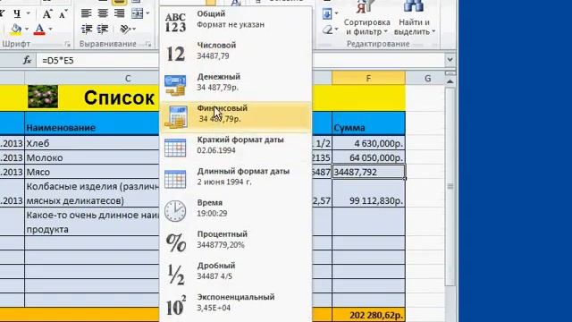Click the insert function fx button
This screenshot has height=322, width=572.
pos(27,60)
